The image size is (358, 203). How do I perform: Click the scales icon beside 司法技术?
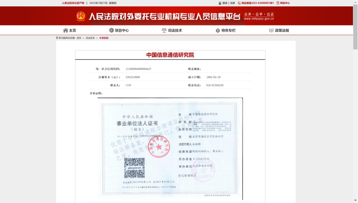tap(164, 30)
